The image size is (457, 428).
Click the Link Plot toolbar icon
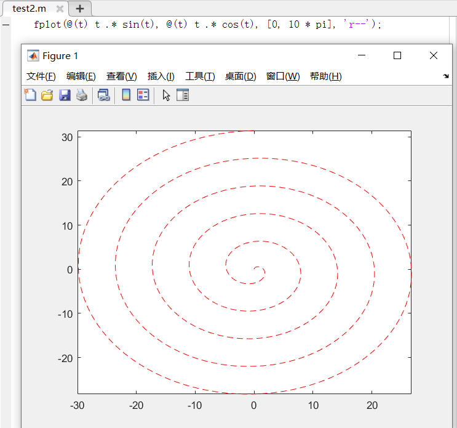point(104,95)
